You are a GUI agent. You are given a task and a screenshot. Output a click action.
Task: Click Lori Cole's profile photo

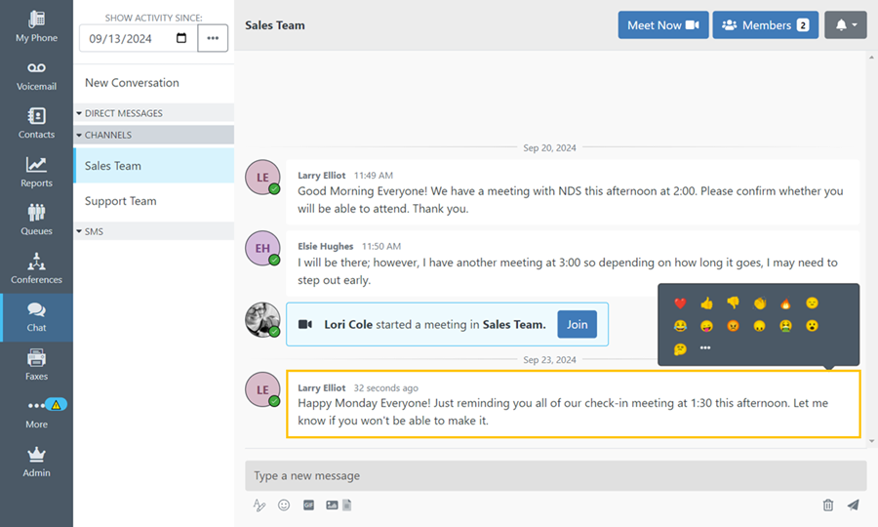pyautogui.click(x=262, y=320)
